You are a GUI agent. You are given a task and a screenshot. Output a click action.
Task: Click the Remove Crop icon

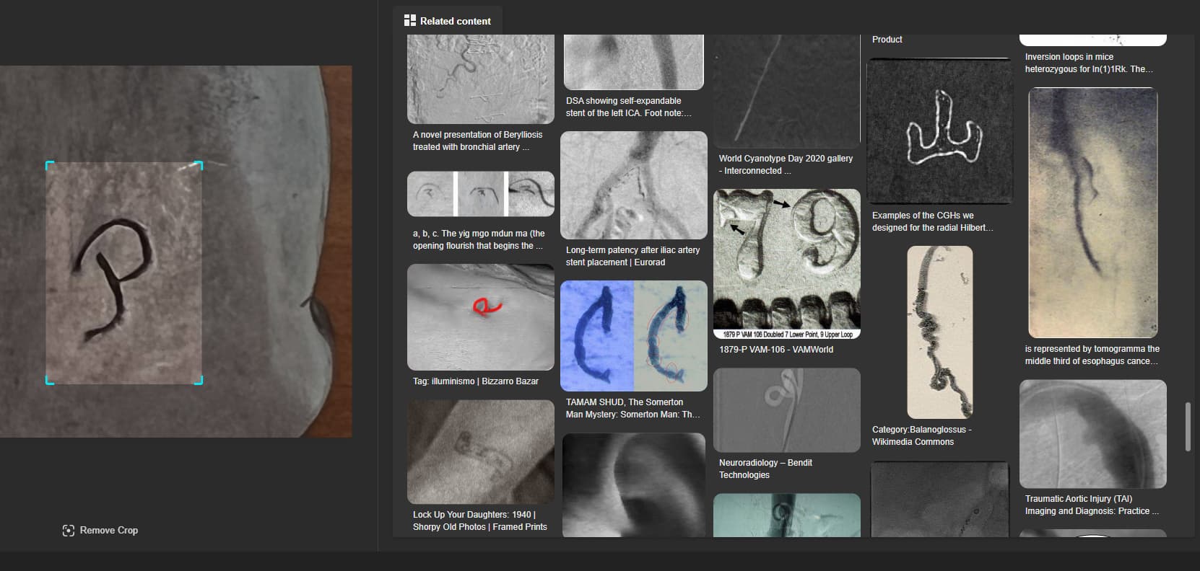68,531
